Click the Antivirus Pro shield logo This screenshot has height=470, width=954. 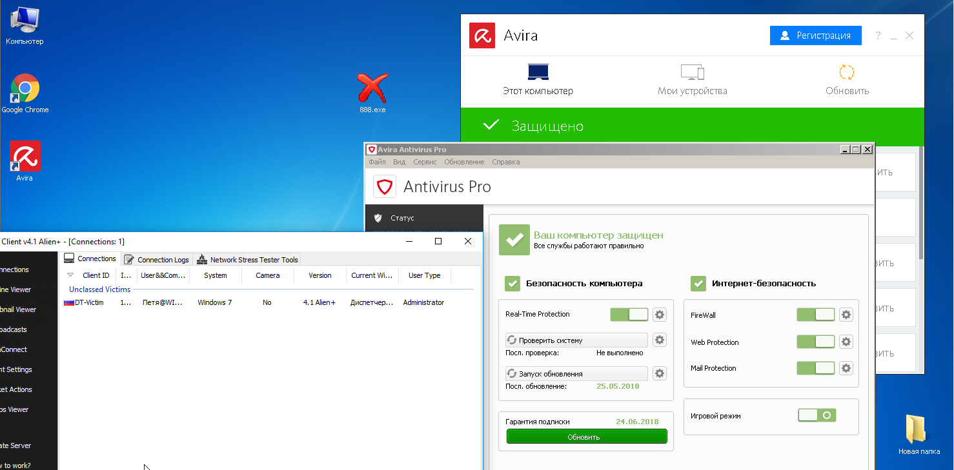tap(385, 187)
